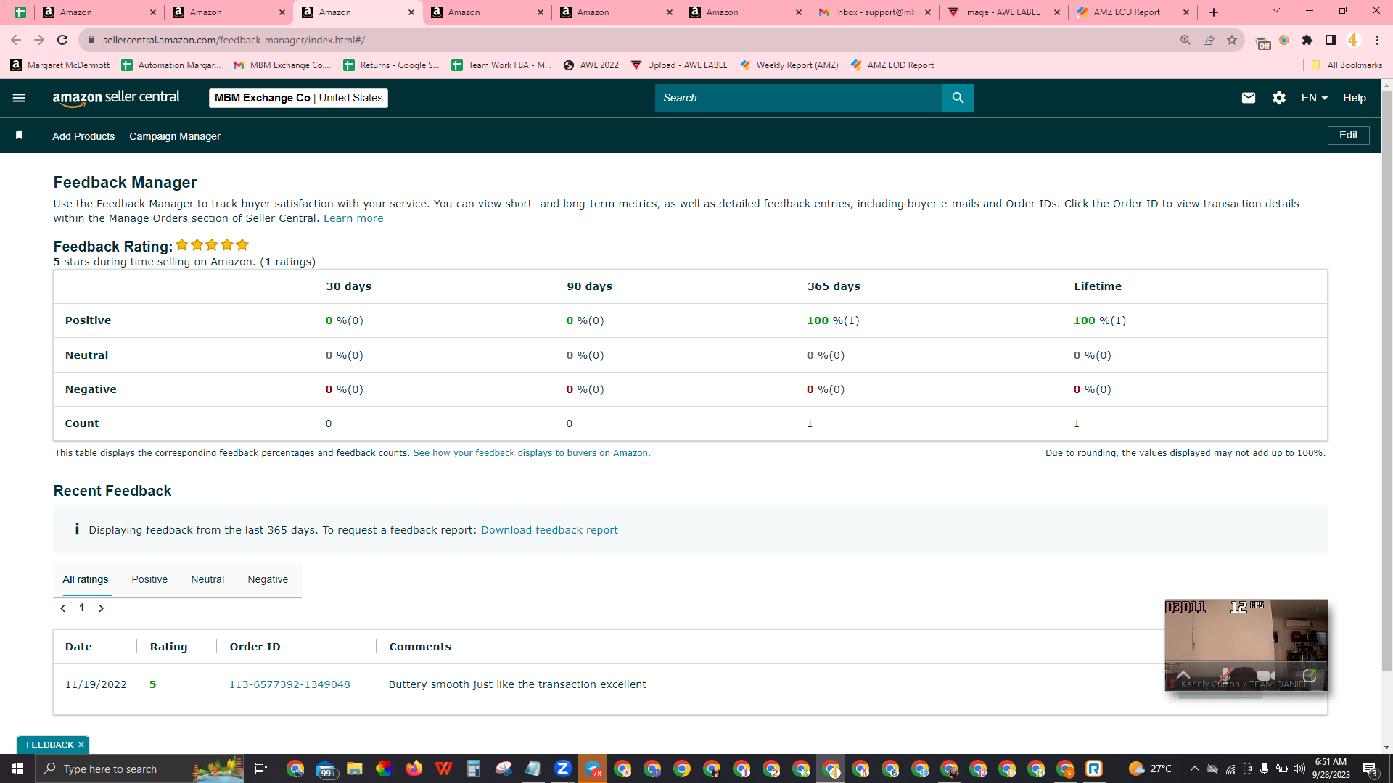
Task: Click the browser address bar URL
Action: [234, 40]
